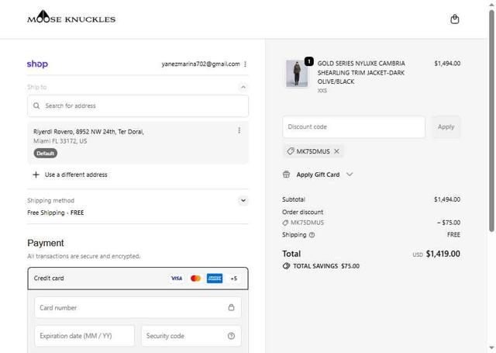The height and width of the screenshot is (353, 496).
Task: Open the shopping bag cart icon
Action: (455, 19)
